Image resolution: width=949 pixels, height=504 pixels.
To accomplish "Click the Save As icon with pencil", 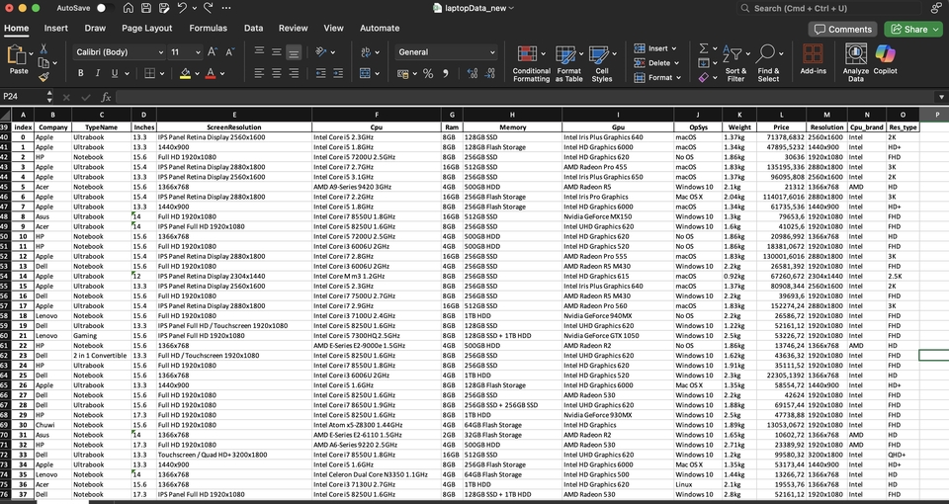I will coord(164,8).
